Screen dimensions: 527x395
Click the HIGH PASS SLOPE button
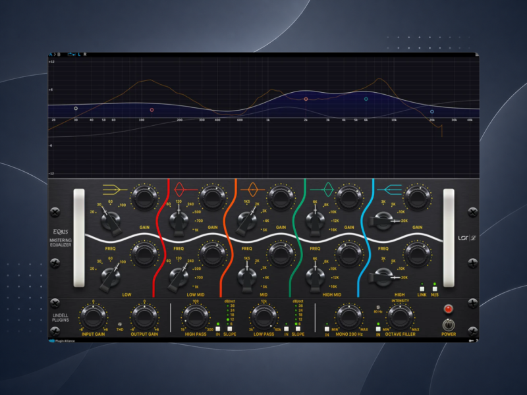coord(229,329)
